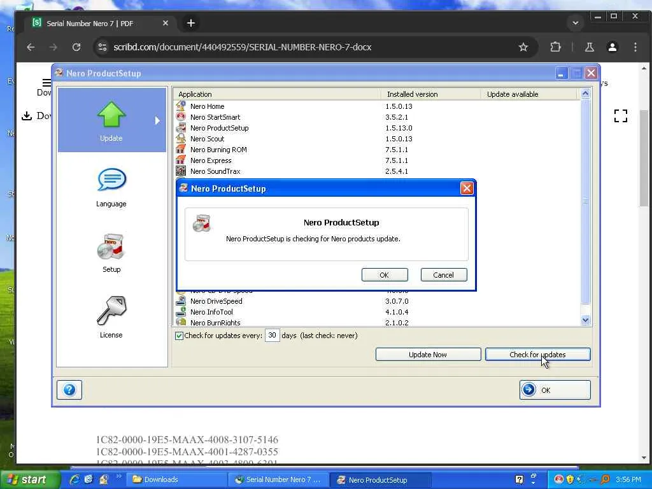Open the Downloads taskbar item
This screenshot has width=652, height=489.
(176, 479)
